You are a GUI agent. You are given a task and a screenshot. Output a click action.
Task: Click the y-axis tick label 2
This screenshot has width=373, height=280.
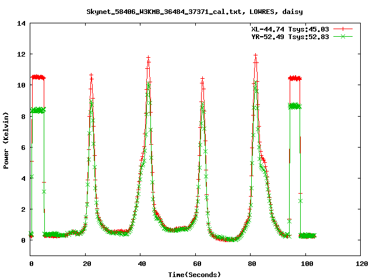click(x=23, y=209)
